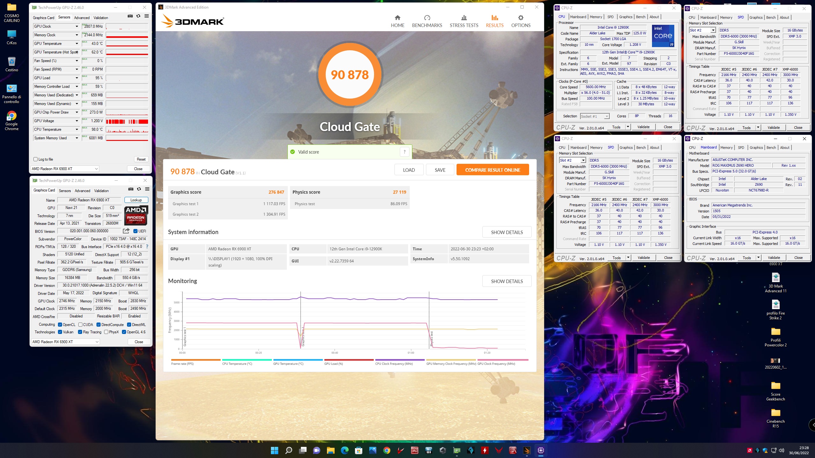Toggle the UEFI checkbox in GPU-Z
The width and height of the screenshot is (815, 458).
coord(135,231)
